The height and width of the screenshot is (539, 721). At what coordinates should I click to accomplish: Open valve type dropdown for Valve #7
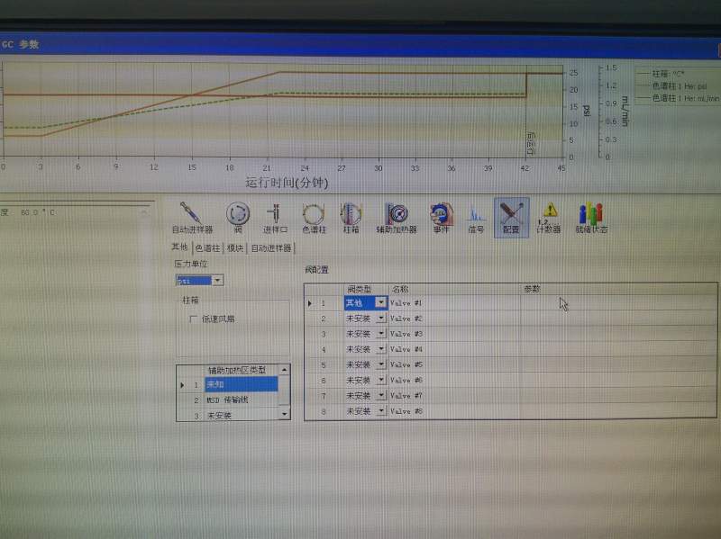point(380,395)
